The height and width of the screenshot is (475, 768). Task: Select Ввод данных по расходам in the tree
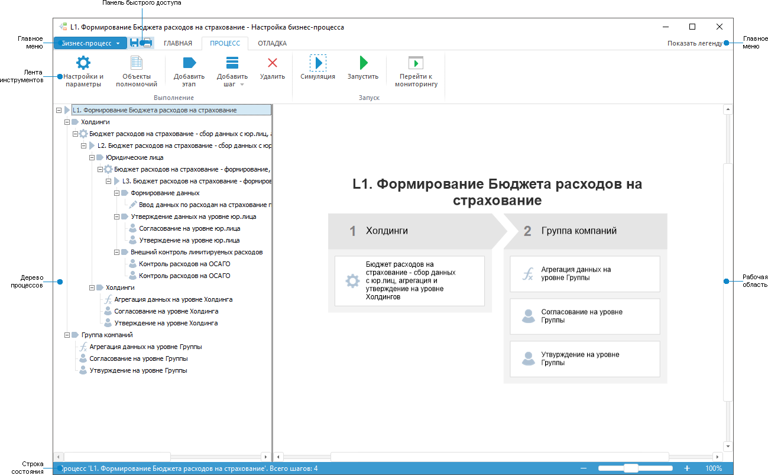pos(195,204)
